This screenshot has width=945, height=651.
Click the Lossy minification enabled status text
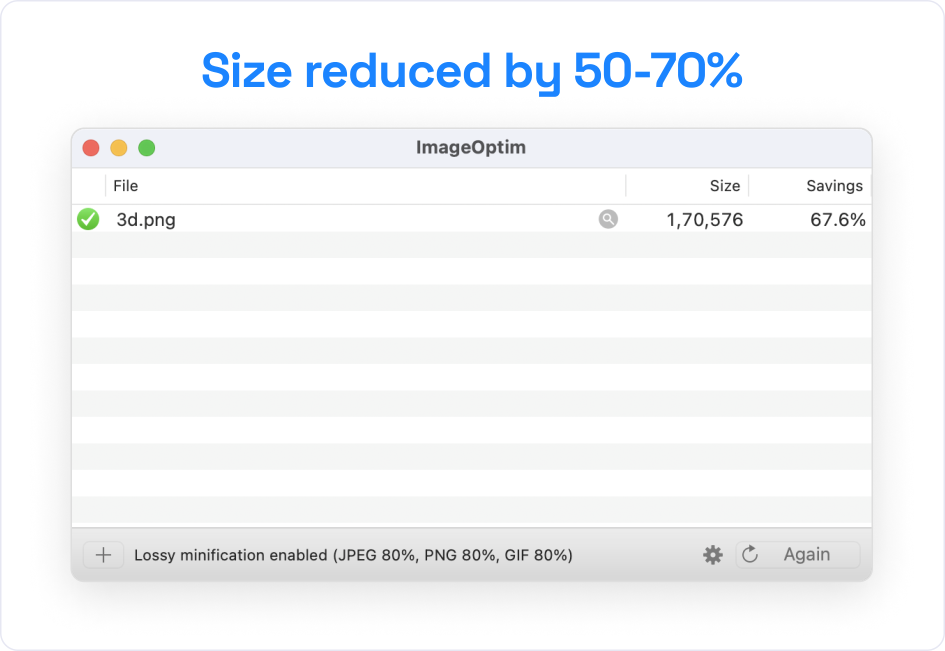(x=353, y=554)
